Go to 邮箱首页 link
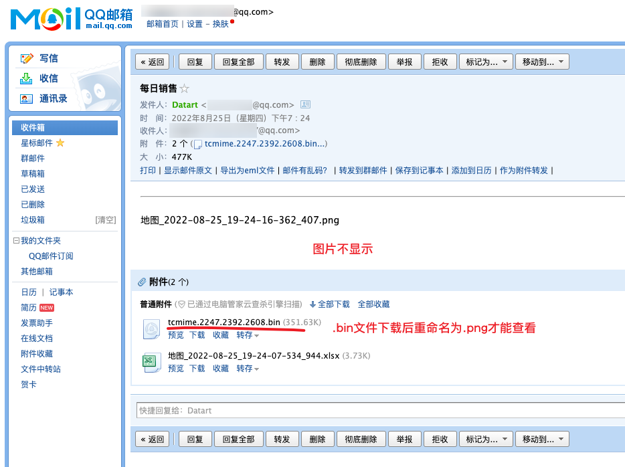Viewport: 625px width, 467px height. pyautogui.click(x=163, y=24)
